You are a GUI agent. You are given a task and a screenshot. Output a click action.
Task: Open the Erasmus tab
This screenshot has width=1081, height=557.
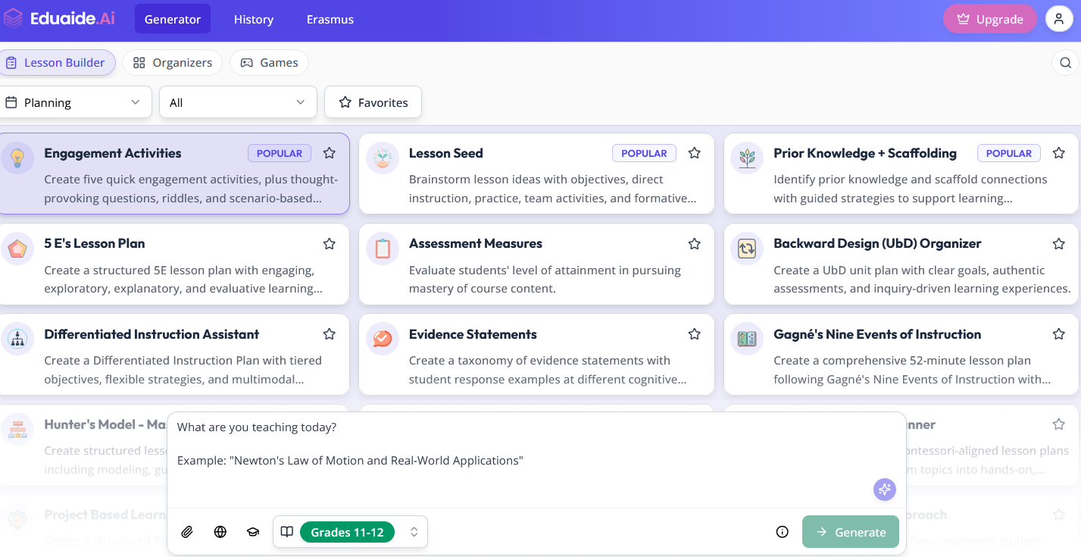(330, 20)
